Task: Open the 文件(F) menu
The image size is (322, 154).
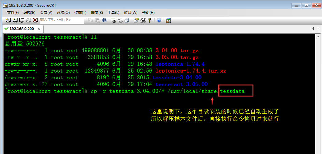Action: pyautogui.click(x=13, y=13)
